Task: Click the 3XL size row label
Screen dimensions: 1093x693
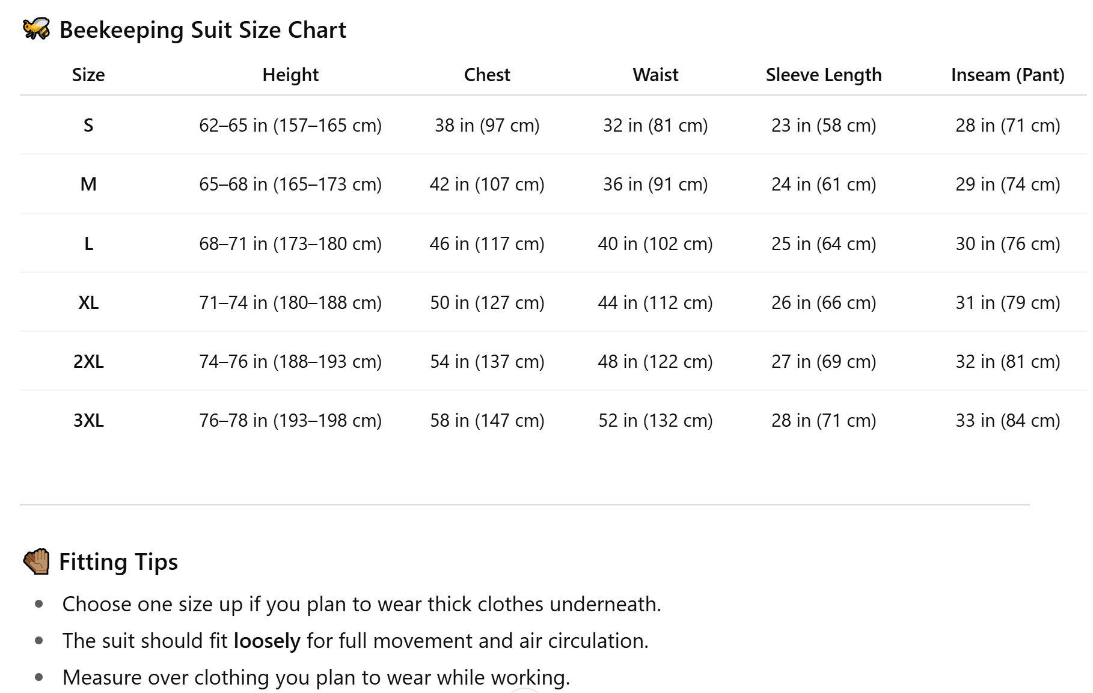Action: tap(88, 420)
